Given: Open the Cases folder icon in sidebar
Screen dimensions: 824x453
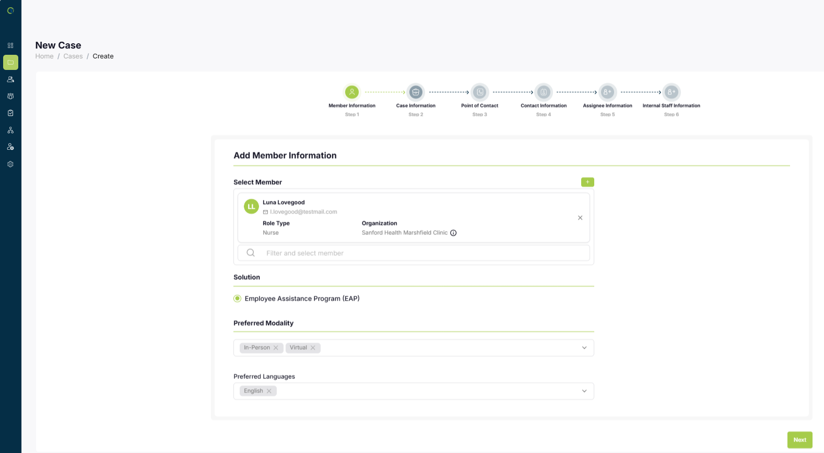Looking at the screenshot, I should (x=10, y=62).
